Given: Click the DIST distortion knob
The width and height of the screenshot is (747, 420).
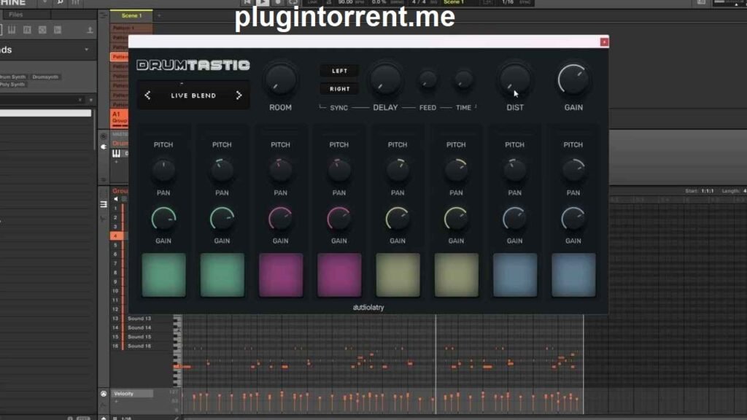Looking at the screenshot, I should (514, 79).
